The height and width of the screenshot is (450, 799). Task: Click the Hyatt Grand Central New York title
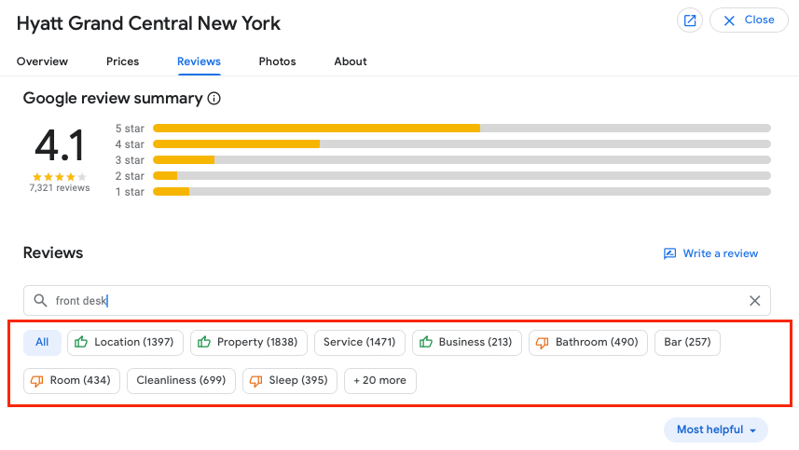148,23
